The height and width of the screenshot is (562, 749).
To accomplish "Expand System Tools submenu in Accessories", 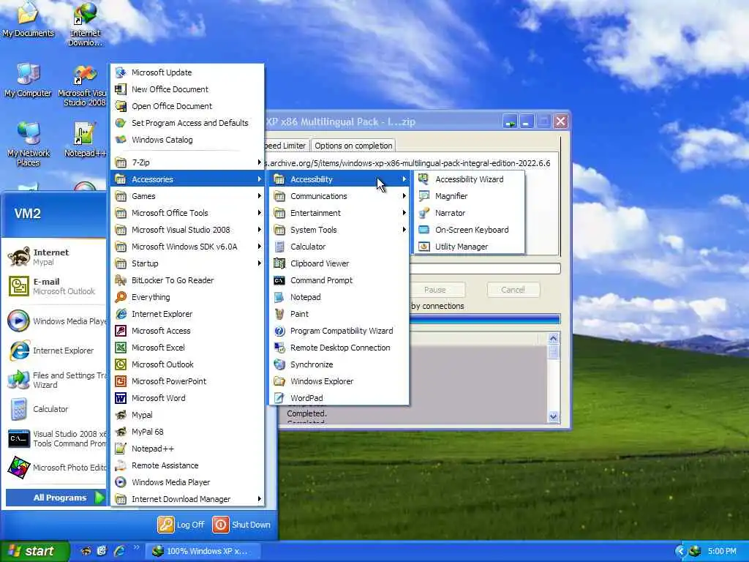I will pyautogui.click(x=339, y=230).
